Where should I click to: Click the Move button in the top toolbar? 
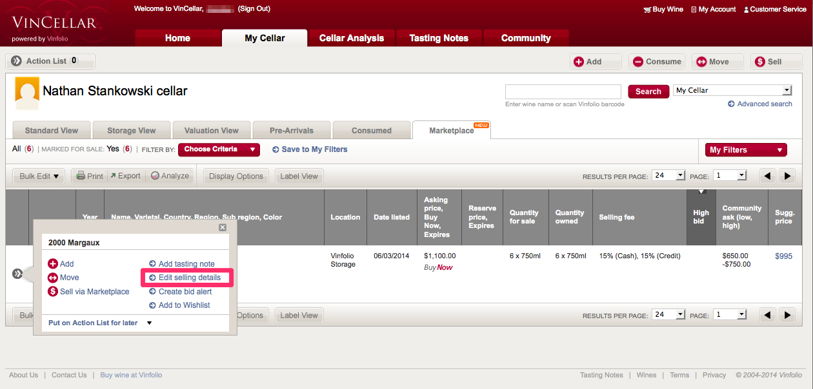(718, 62)
